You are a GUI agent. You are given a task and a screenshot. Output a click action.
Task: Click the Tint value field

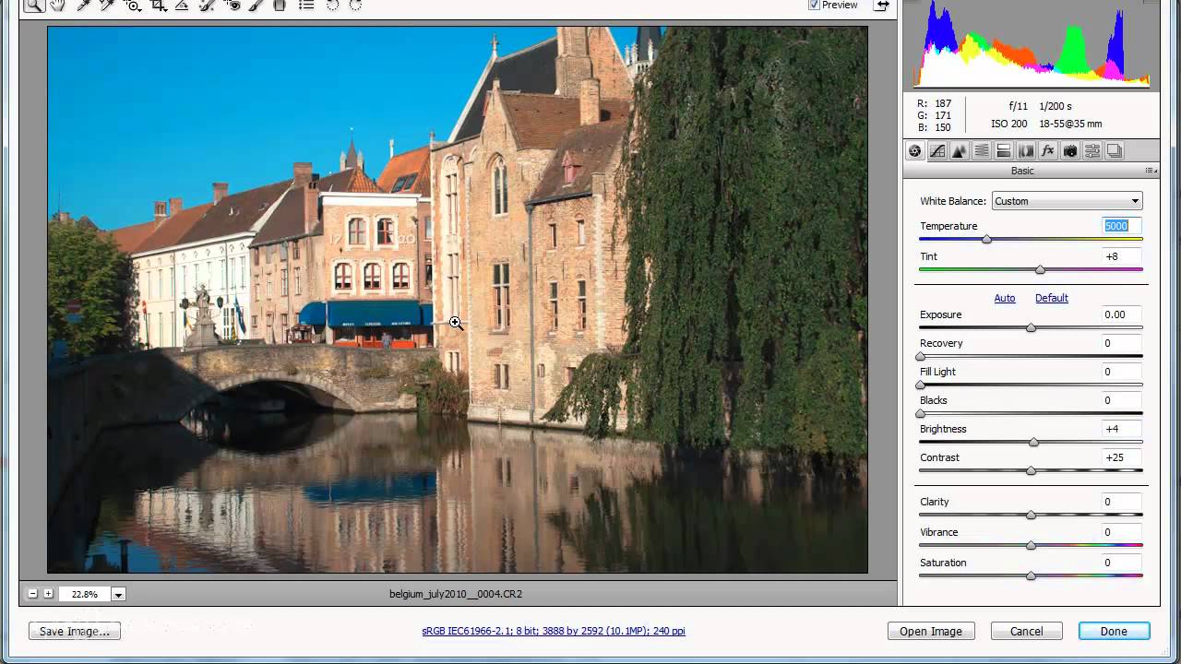point(1122,256)
